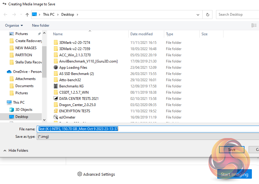Click DATA CENTER TESTS 2021 monitor icon
The height and width of the screenshot is (184, 259).
pos(56,98)
